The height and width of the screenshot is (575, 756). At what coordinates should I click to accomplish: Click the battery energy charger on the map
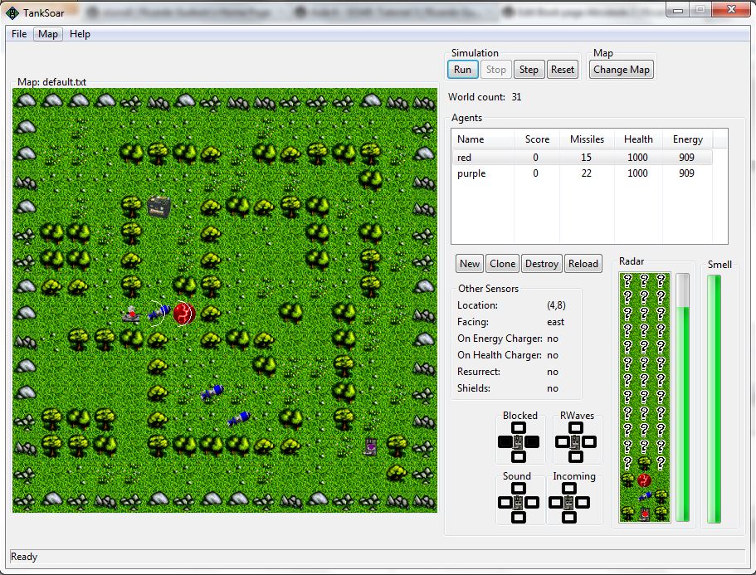pyautogui.click(x=159, y=206)
